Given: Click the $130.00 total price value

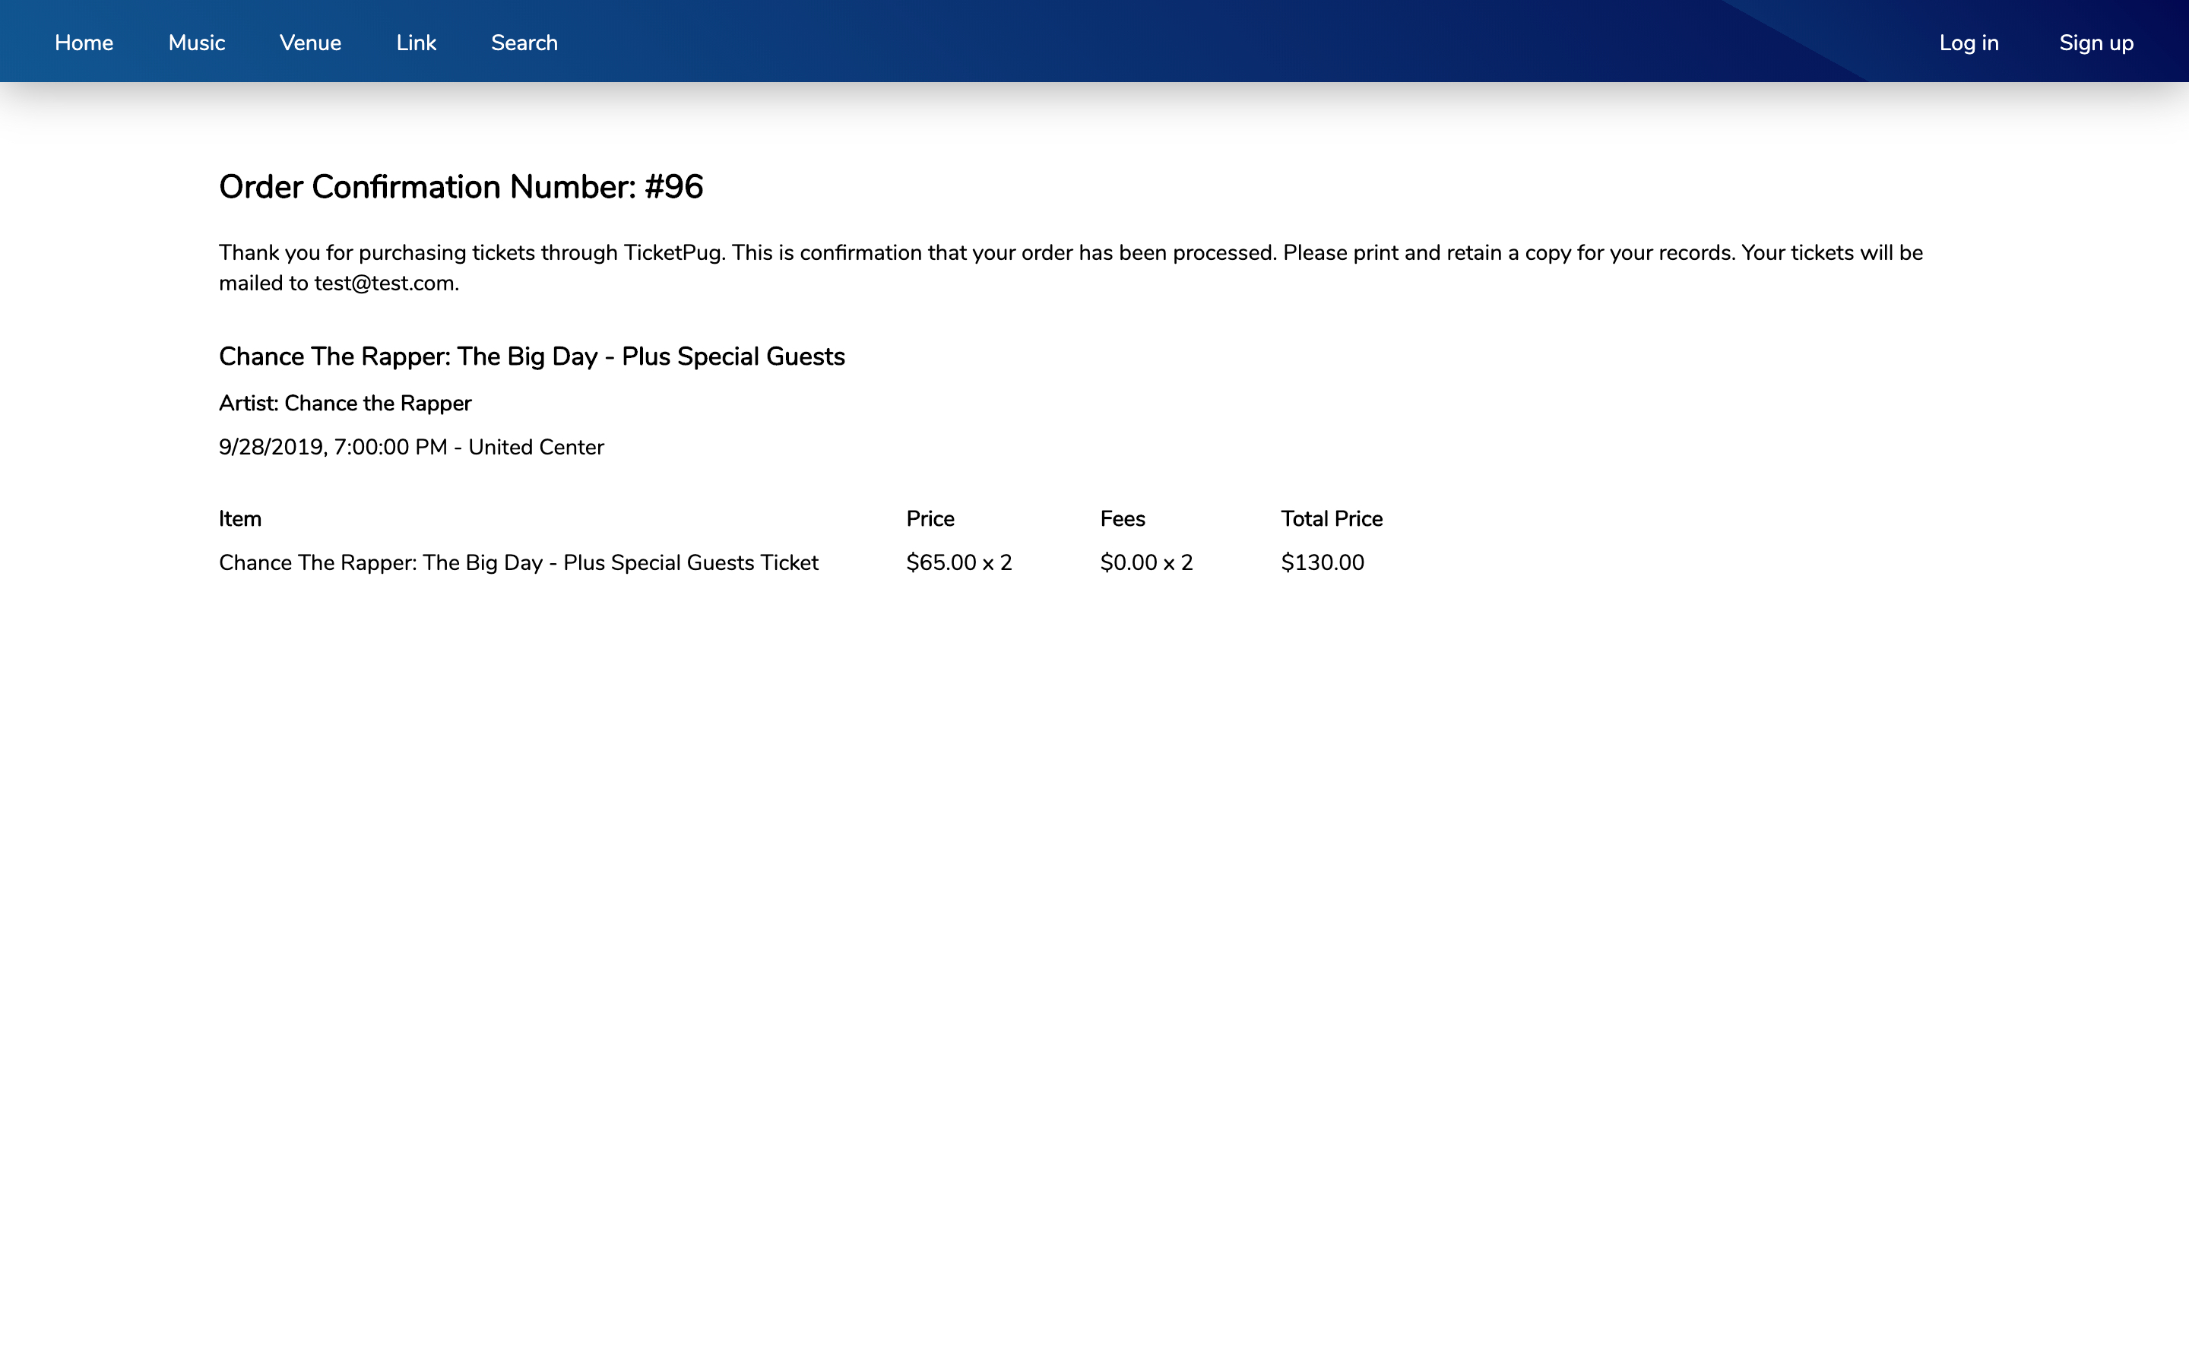Looking at the screenshot, I should click(x=1322, y=562).
